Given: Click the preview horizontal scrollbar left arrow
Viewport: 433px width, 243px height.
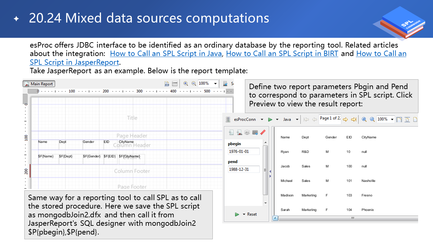Looking at the screenshot, I should [275, 218].
